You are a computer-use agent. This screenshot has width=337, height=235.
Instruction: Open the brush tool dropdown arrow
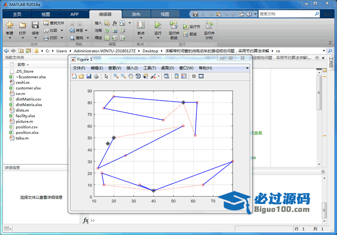tap(159, 76)
